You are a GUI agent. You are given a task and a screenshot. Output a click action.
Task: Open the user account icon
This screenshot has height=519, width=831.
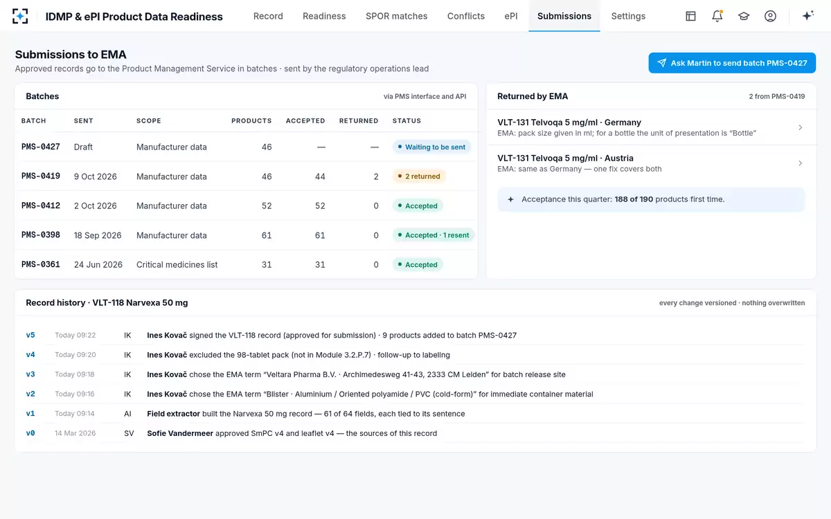(x=770, y=16)
